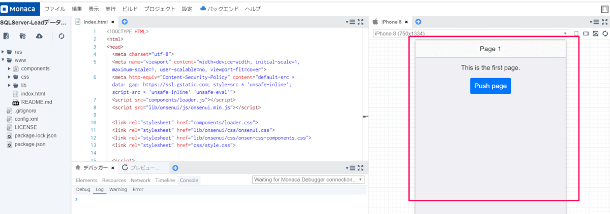Click the new file icon in project panel

pos(7,36)
